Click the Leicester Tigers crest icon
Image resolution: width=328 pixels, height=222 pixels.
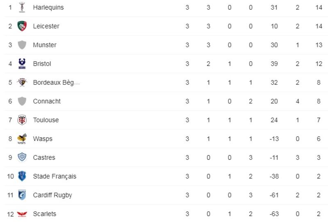(x=22, y=26)
